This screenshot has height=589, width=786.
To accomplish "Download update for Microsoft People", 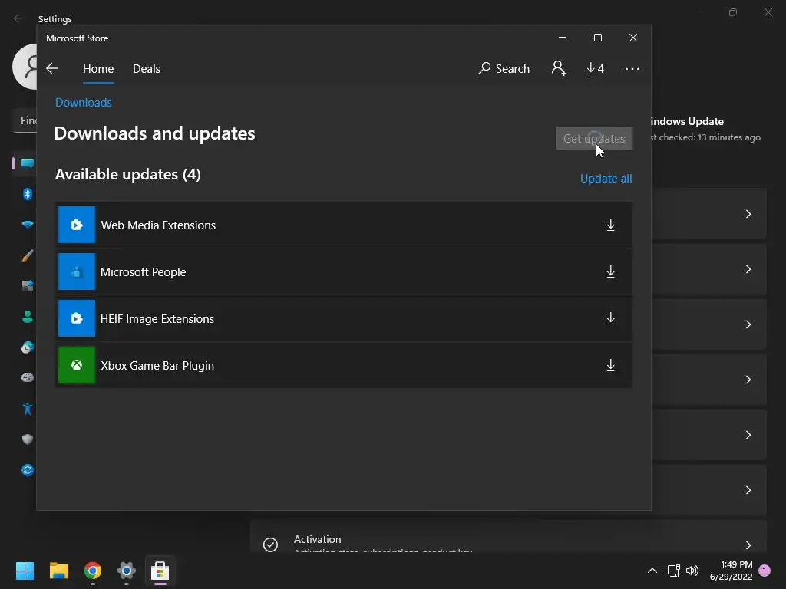I will [610, 271].
